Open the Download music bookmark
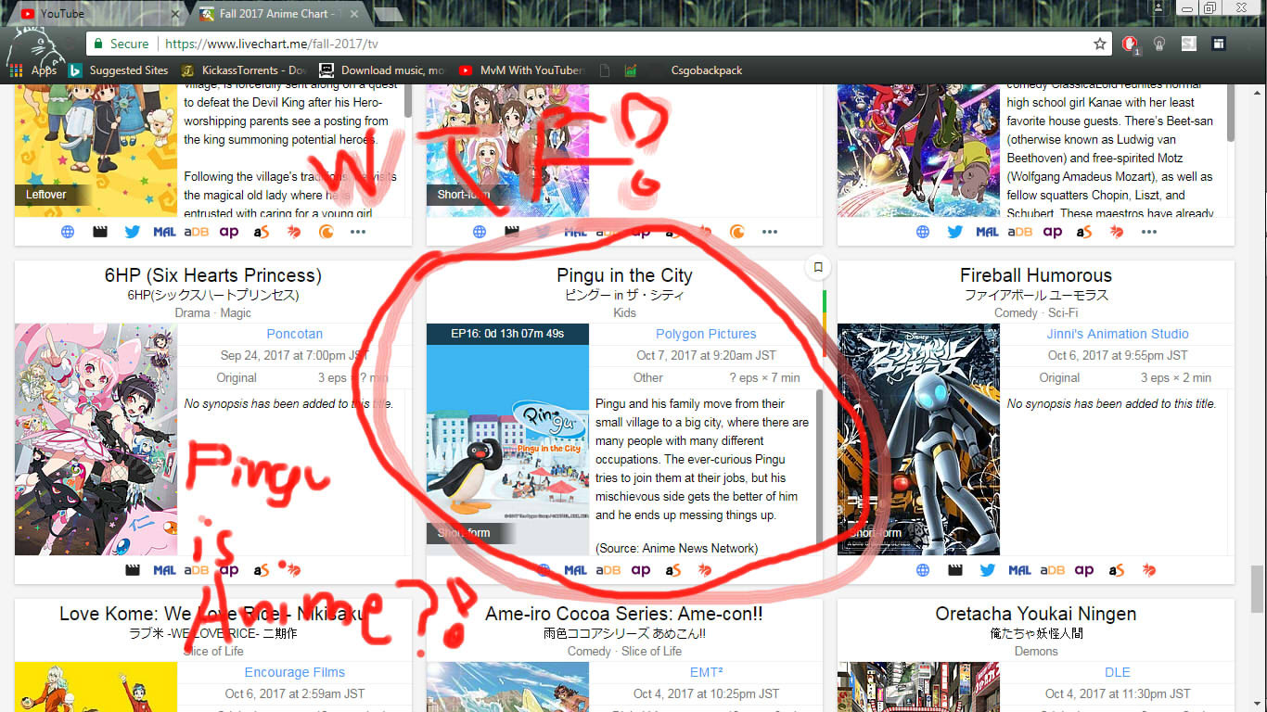Viewport: 1267px width, 712px height. 382,70
